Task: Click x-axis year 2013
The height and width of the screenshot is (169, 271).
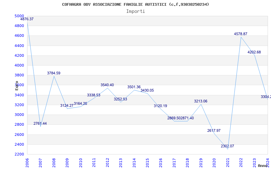Action: point(121,163)
